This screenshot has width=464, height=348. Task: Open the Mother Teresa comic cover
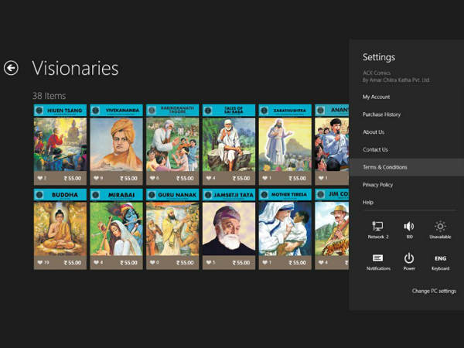(x=285, y=229)
